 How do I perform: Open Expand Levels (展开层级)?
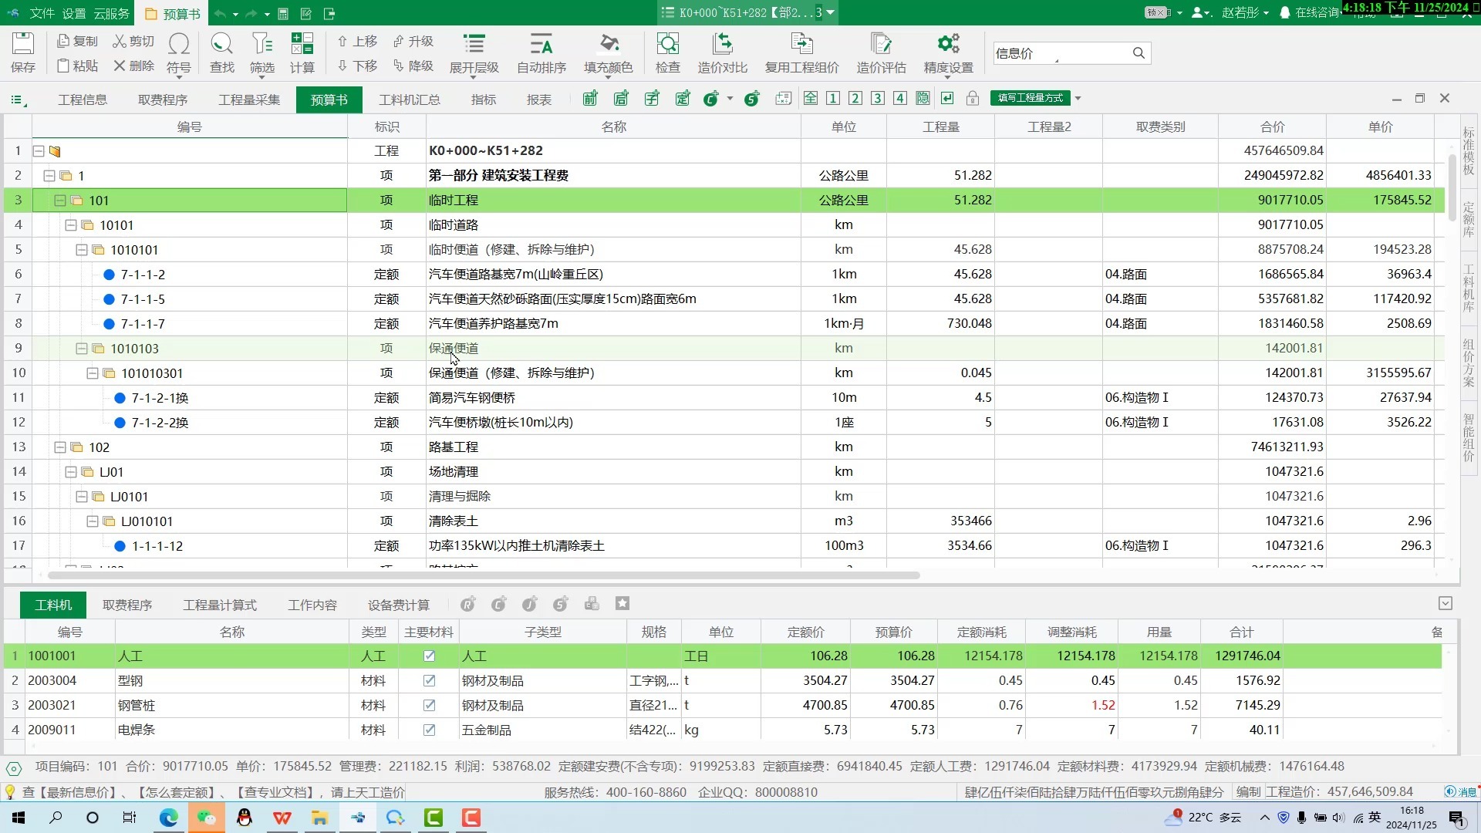[x=474, y=52]
